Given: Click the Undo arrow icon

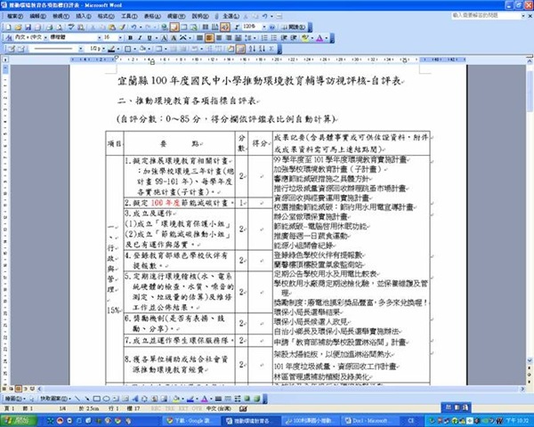Looking at the screenshot, I should (x=133, y=27).
